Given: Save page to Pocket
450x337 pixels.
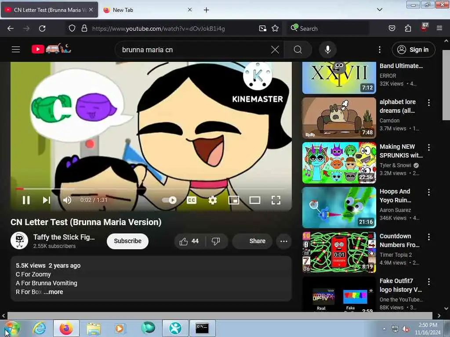Looking at the screenshot, I should (392, 29).
